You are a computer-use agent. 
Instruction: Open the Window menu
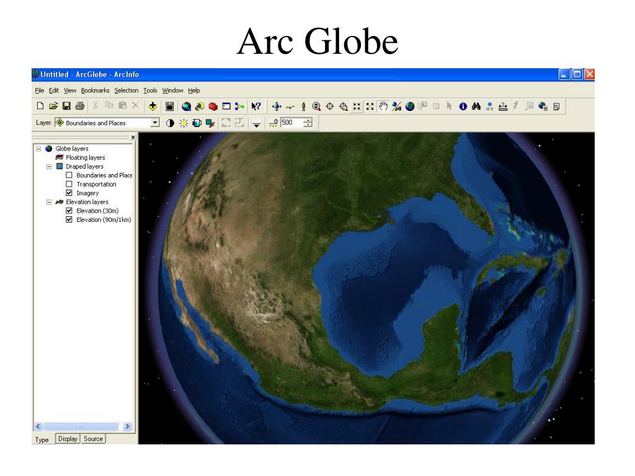[x=172, y=90]
